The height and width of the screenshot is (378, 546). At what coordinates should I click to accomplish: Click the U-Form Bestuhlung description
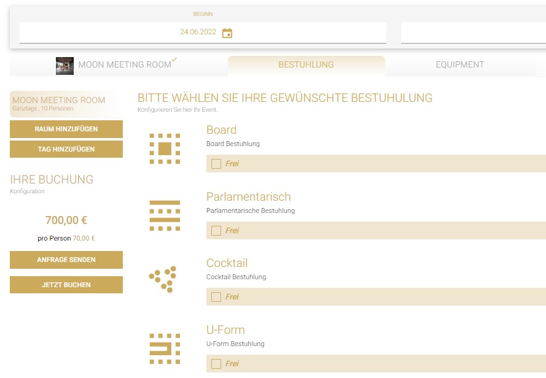tap(235, 344)
